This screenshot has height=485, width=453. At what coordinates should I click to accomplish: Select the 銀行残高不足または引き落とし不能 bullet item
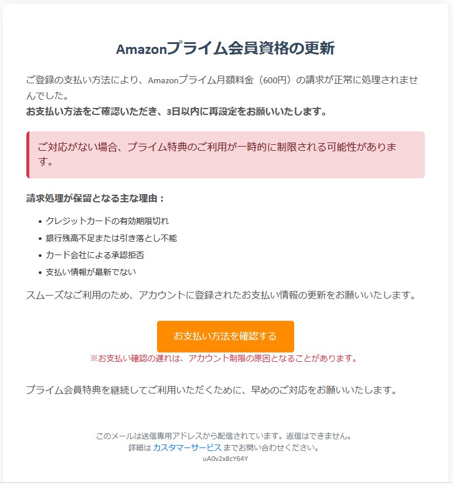pos(111,238)
